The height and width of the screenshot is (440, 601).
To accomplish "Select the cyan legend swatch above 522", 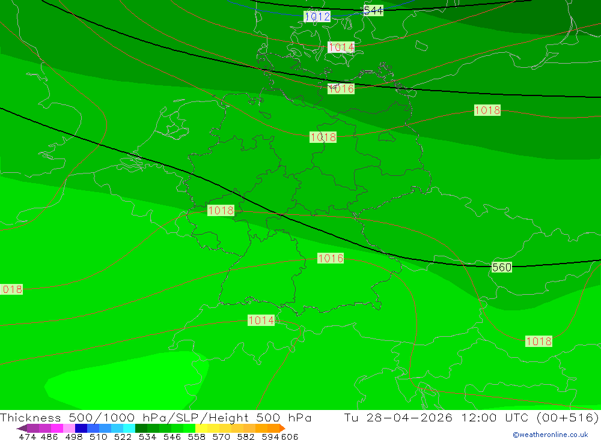I will [129, 428].
